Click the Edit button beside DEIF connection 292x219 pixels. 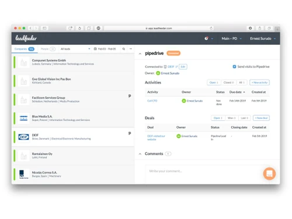[183, 67]
